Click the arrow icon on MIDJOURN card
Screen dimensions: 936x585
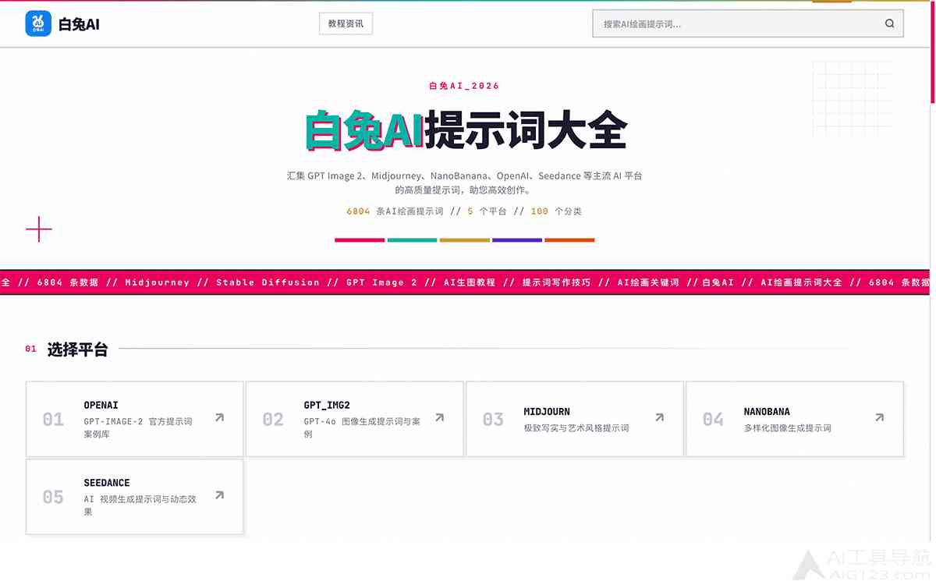click(659, 418)
